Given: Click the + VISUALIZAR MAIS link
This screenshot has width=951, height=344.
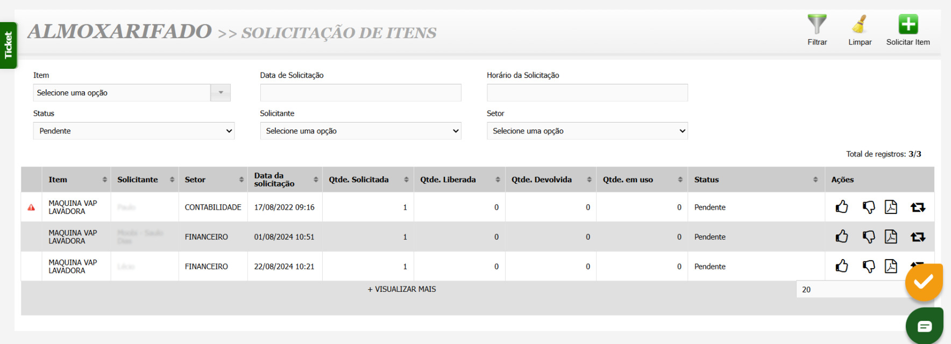Looking at the screenshot, I should coord(402,289).
